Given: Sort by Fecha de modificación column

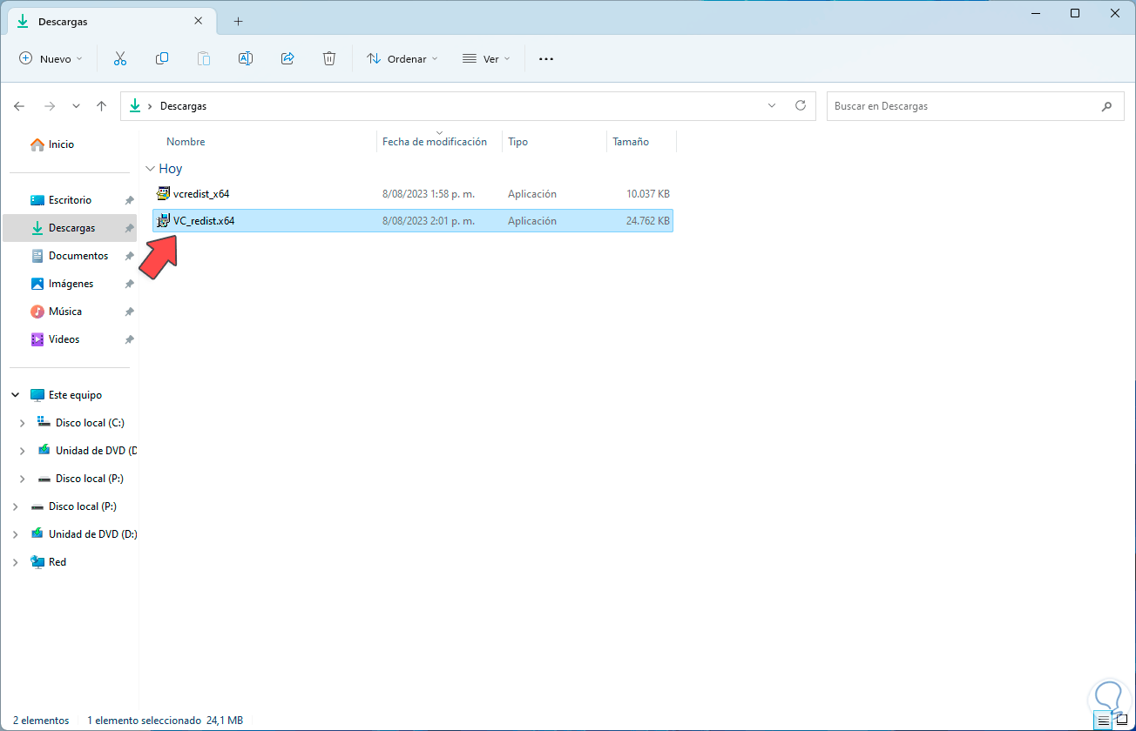Looking at the screenshot, I should click(435, 142).
